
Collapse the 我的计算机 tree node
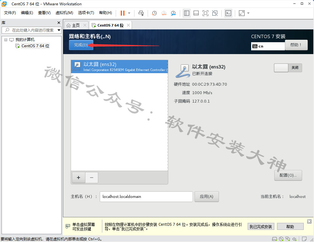point(6,40)
